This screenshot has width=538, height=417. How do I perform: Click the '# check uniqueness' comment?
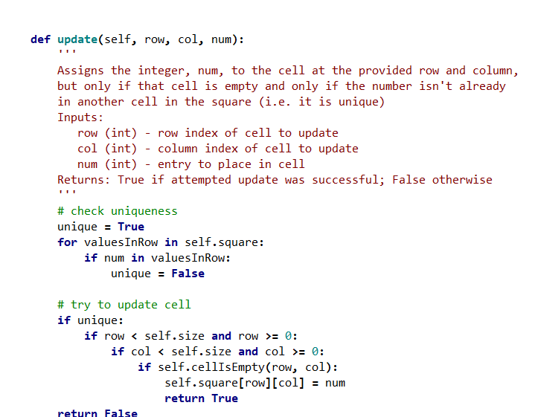(118, 211)
